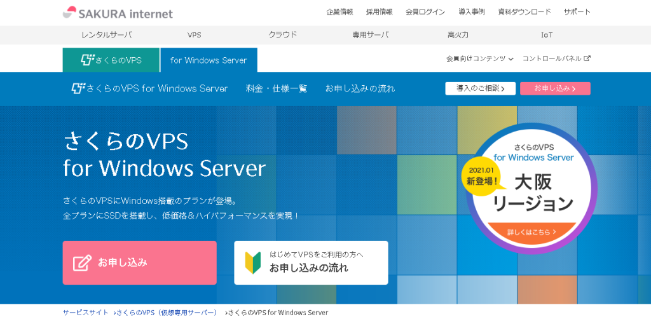
Task: Open the 料金・仕様一覧 link
Action: click(277, 88)
